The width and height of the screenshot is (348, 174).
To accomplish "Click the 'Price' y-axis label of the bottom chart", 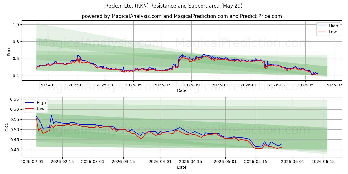I will coord(6,127).
